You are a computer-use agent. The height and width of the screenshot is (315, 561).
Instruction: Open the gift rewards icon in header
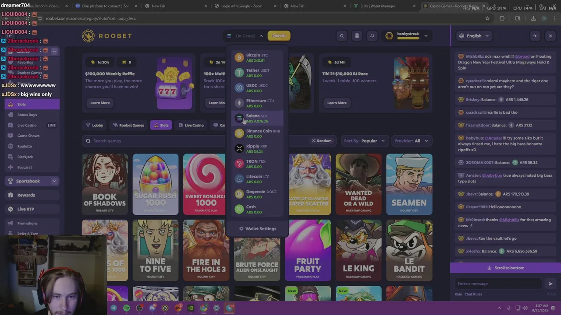coord(357,36)
